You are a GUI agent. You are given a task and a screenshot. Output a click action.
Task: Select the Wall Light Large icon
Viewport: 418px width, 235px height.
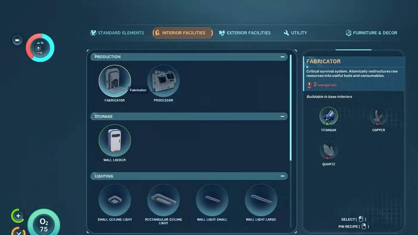tap(261, 200)
